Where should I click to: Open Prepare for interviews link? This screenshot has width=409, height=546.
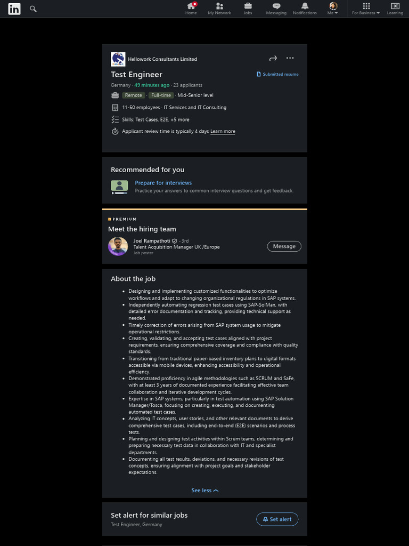(163, 183)
